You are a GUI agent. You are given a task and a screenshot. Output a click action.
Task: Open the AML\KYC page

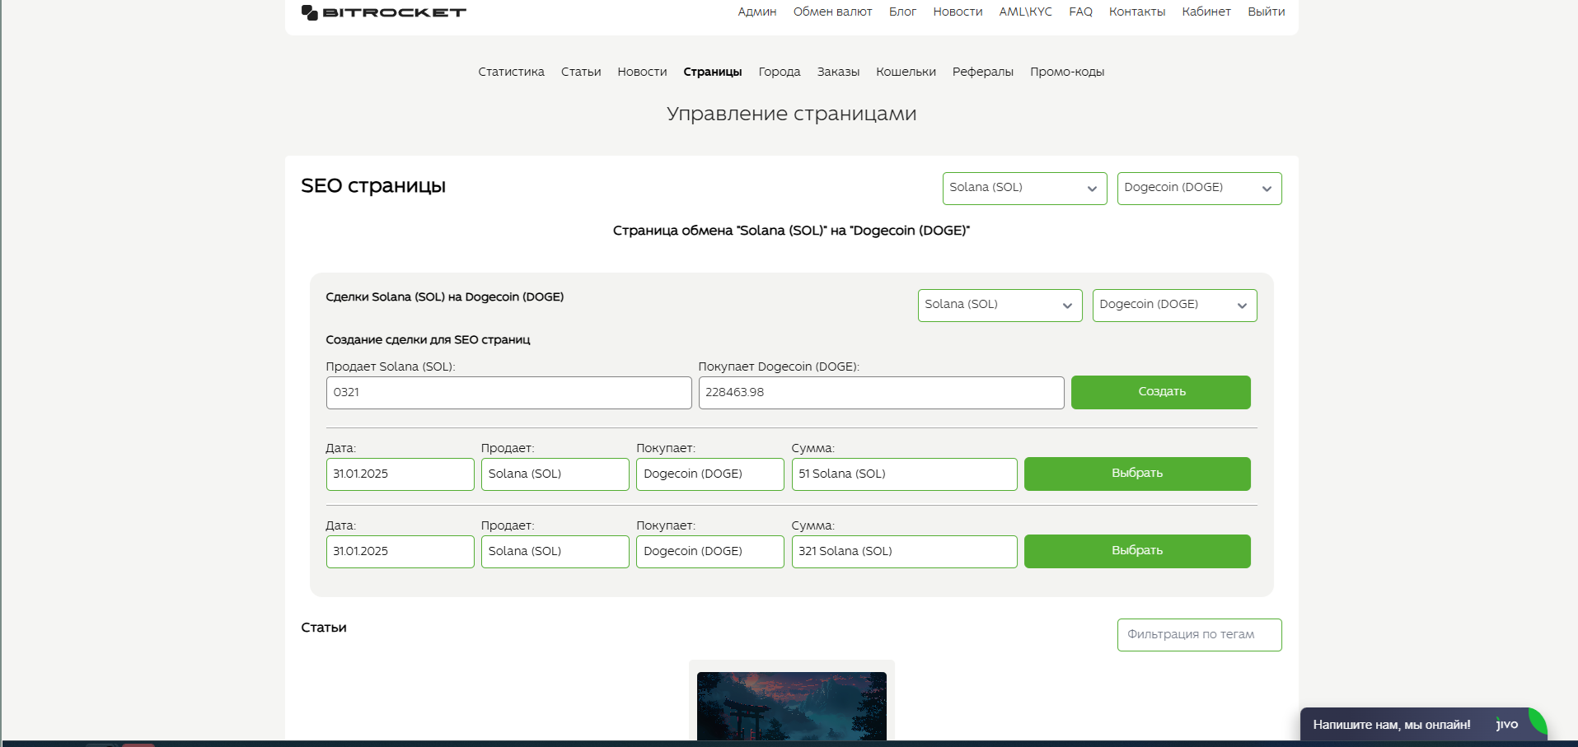1025,12
